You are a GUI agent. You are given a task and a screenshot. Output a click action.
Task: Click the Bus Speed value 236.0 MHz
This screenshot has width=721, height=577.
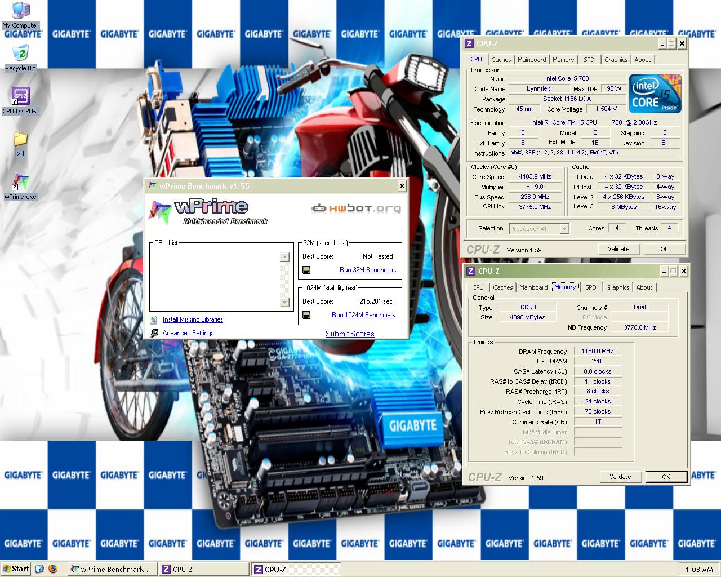point(535,197)
